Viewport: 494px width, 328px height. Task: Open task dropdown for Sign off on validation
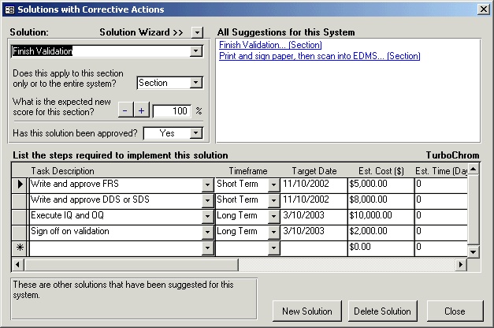point(208,232)
